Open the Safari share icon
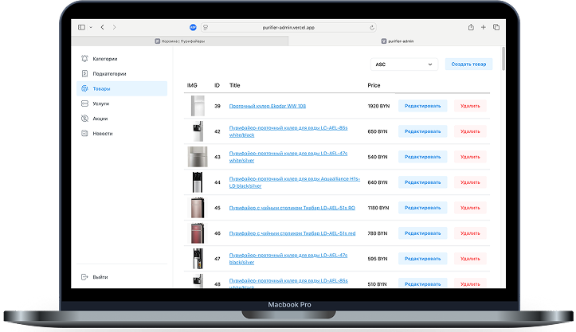 (471, 27)
